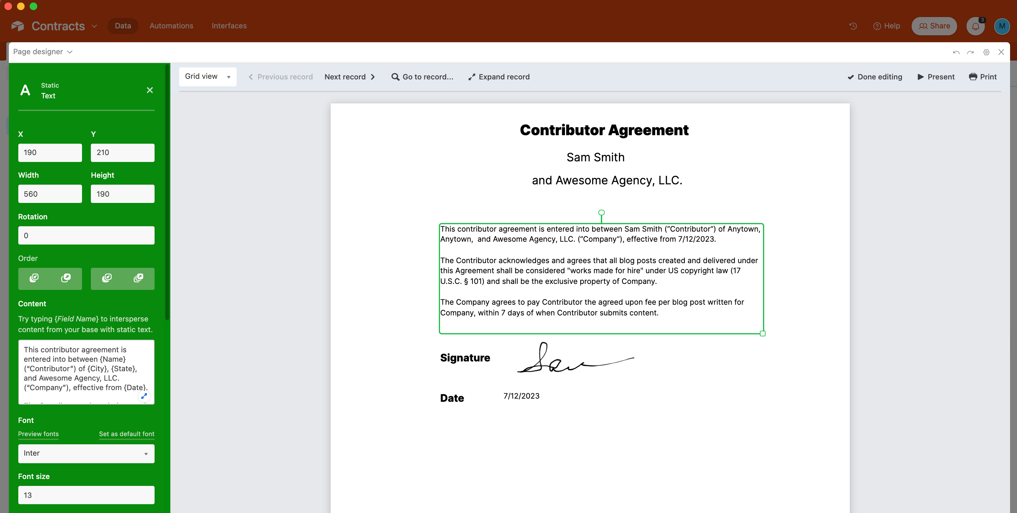Open page designer settings gear
This screenshot has height=513, width=1017.
tap(986, 52)
